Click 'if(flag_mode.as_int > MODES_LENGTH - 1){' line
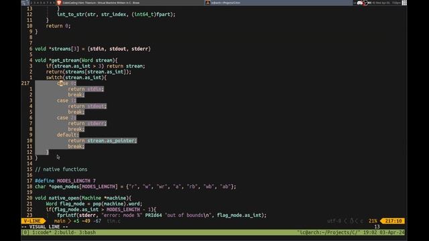The height and width of the screenshot is (241, 429). point(101,210)
